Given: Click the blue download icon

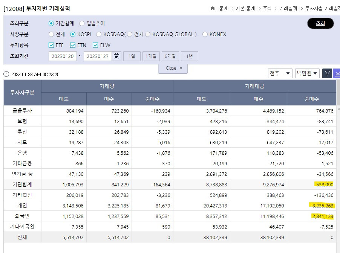Looking at the screenshot, I should click(337, 73).
